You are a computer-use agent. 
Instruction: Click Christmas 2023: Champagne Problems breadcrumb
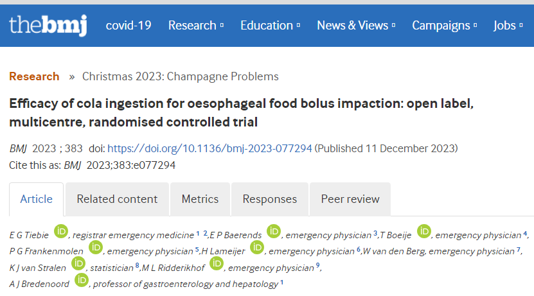pyautogui.click(x=181, y=76)
